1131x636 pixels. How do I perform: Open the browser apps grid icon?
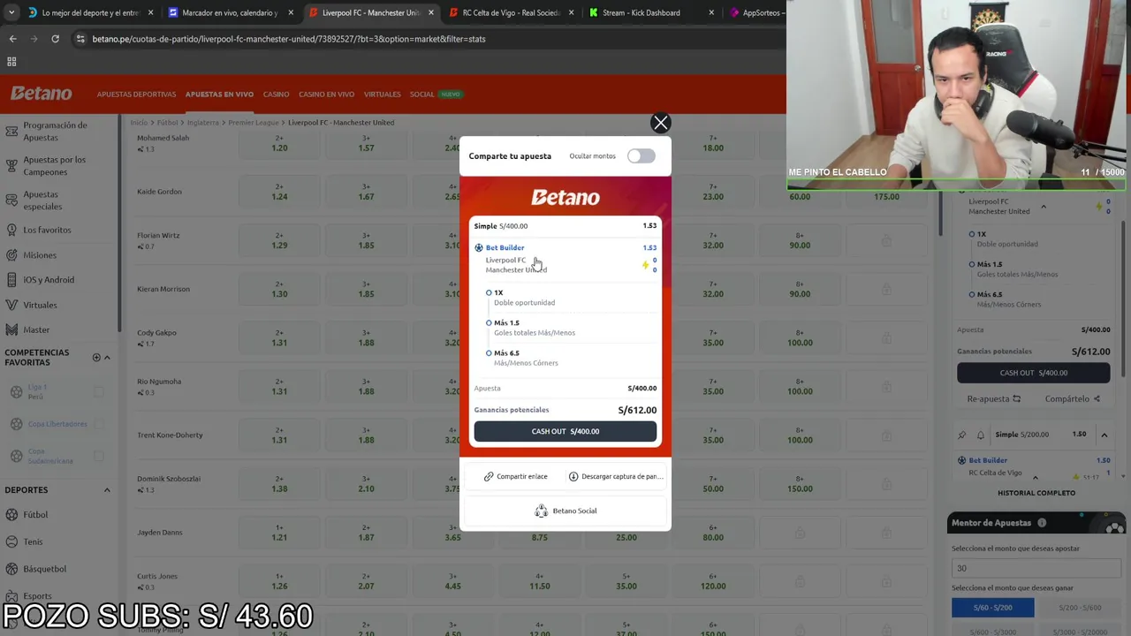pos(11,62)
